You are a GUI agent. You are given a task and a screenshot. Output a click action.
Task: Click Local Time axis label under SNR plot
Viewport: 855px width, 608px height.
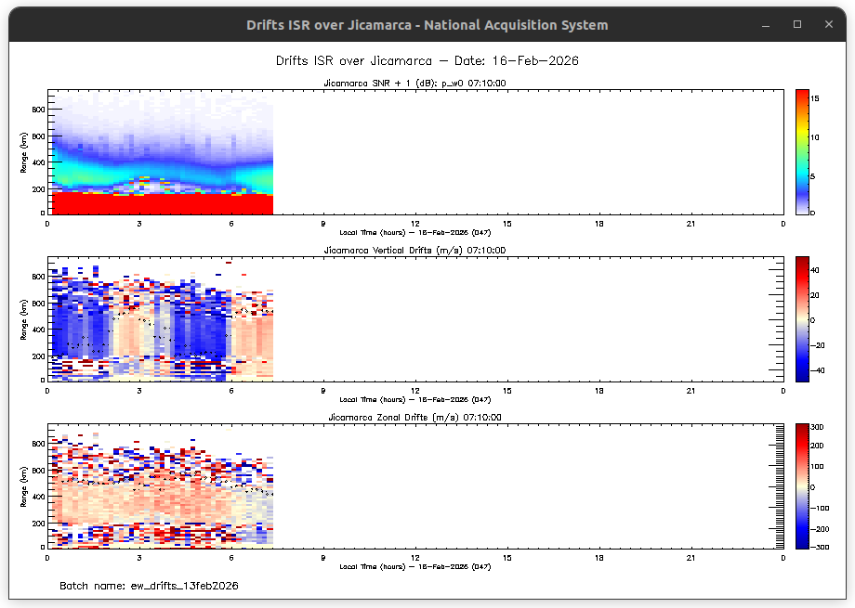coord(414,232)
